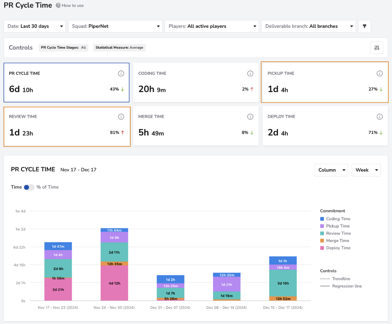Screen dimensions: 392x324
Task: Expand the Column chart type dropdown
Action: (331, 170)
